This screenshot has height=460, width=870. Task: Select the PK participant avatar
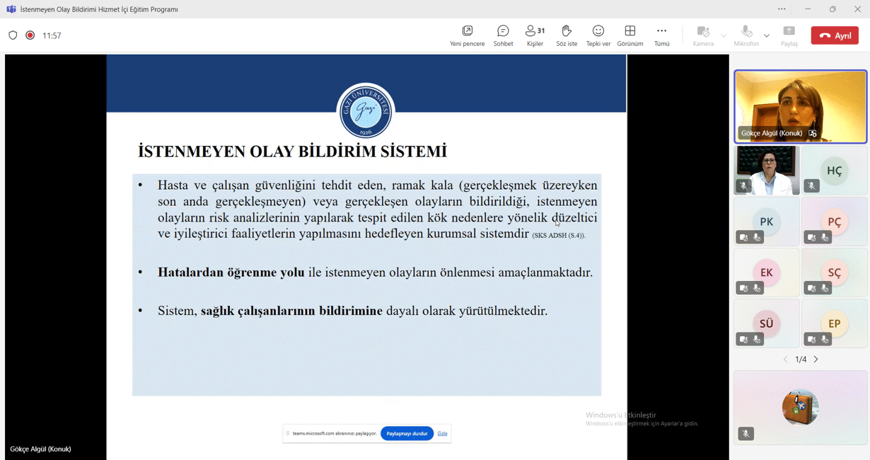pos(767,222)
